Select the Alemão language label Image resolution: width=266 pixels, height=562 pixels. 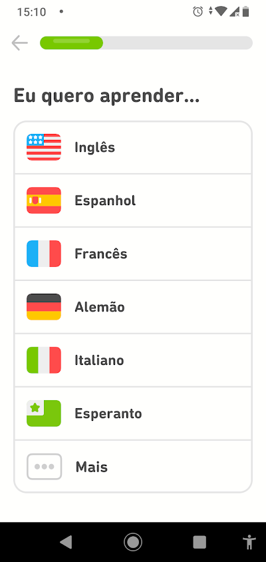(100, 307)
